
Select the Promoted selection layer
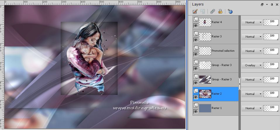223,51
